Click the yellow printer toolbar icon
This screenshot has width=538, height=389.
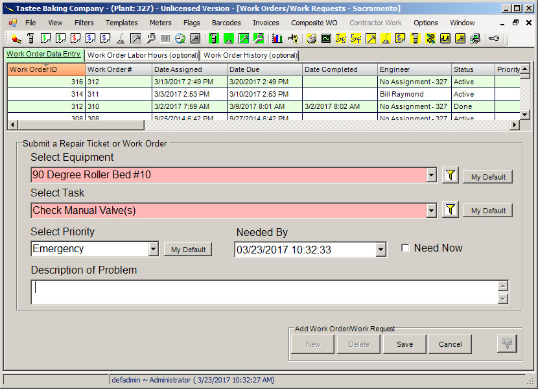click(x=312, y=38)
